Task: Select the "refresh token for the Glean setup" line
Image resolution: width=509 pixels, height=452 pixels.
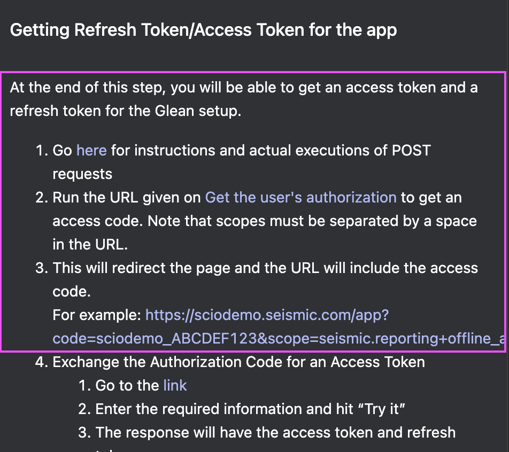Action: pos(126,111)
